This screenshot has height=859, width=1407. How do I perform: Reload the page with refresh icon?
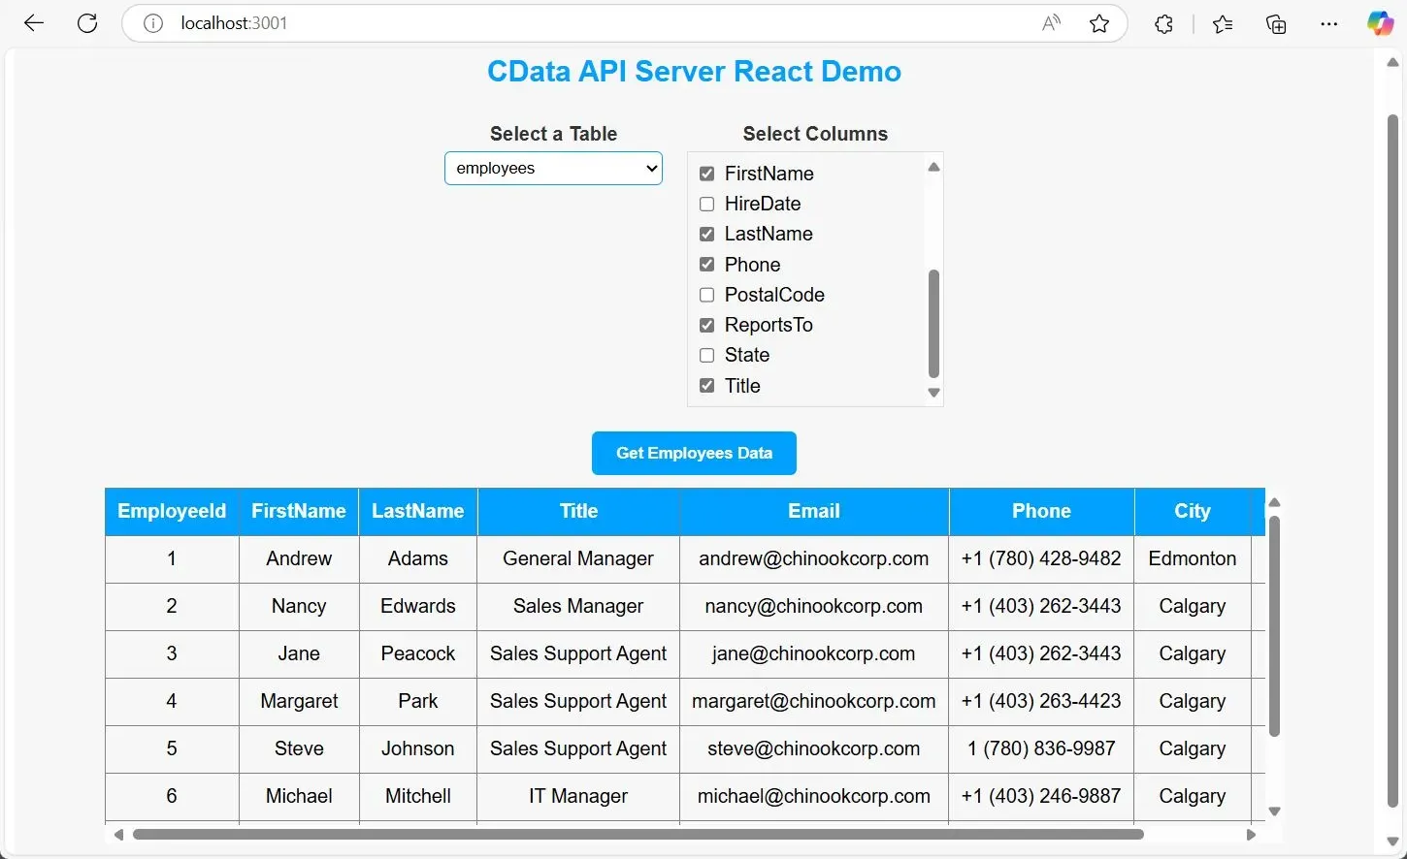[x=87, y=23]
